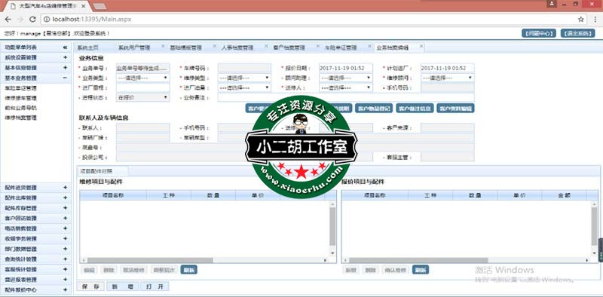Click the browser back arrow

[x=8, y=20]
